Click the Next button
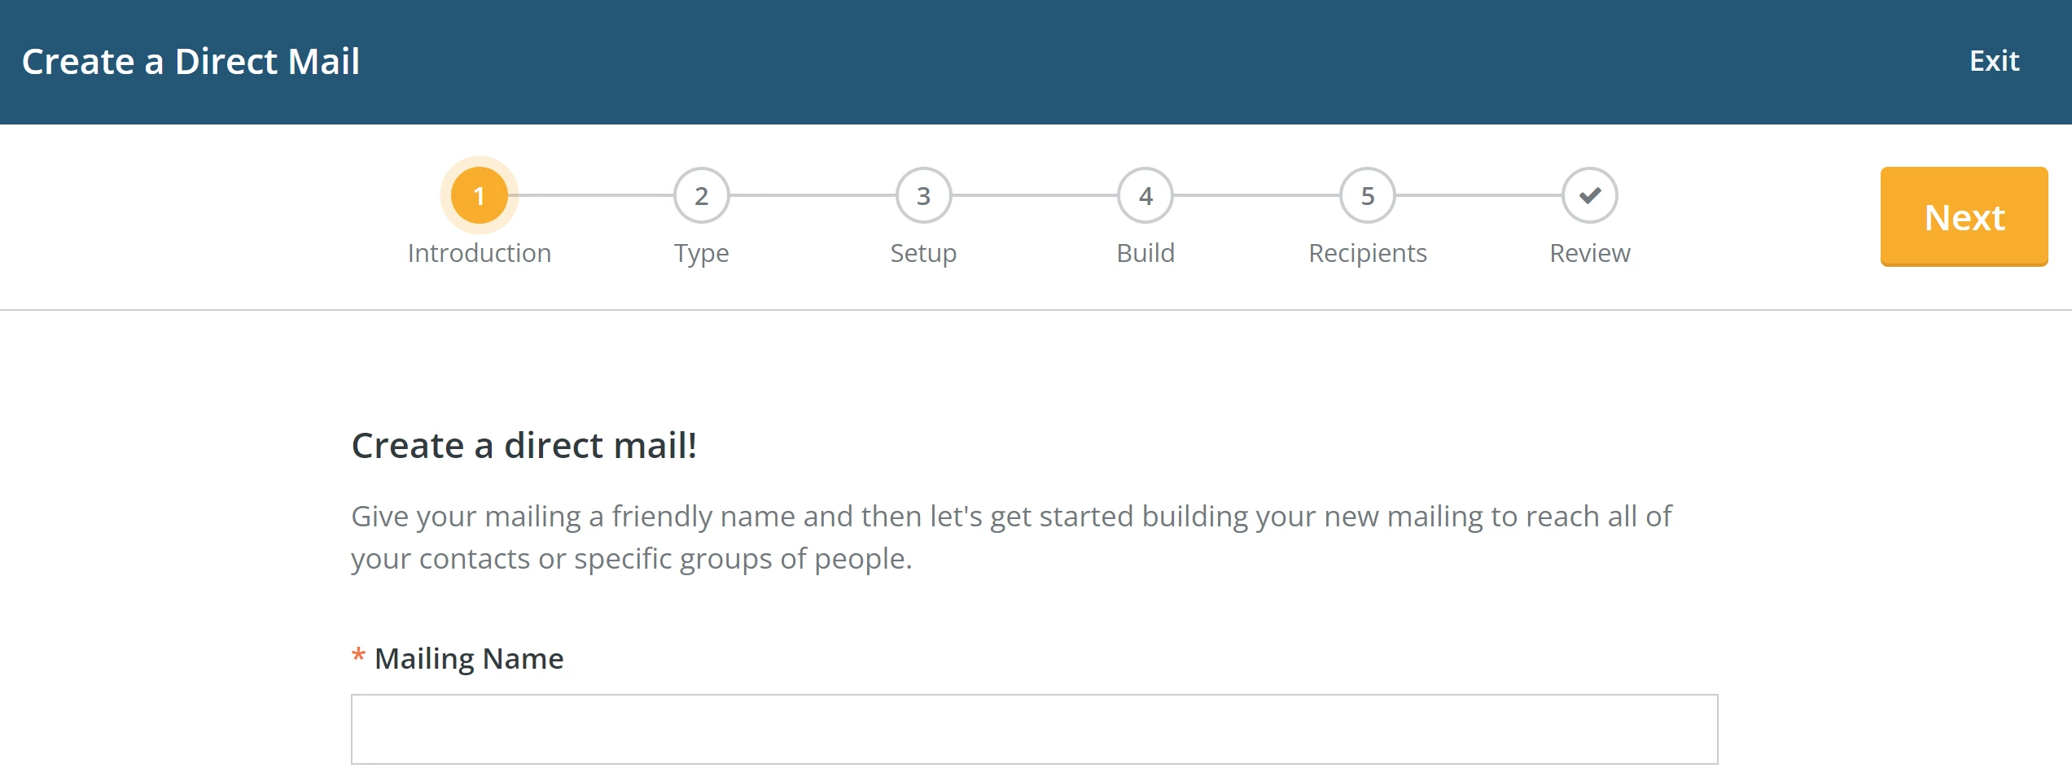Viewport: 2072px width, 781px height. pos(1964,216)
